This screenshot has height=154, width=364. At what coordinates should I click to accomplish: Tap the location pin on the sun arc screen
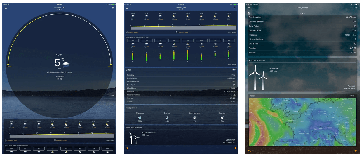point(112,8)
